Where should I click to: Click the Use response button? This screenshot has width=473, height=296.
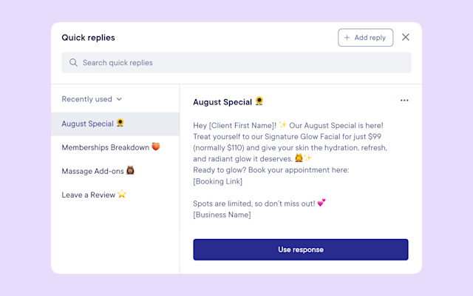[301, 249]
